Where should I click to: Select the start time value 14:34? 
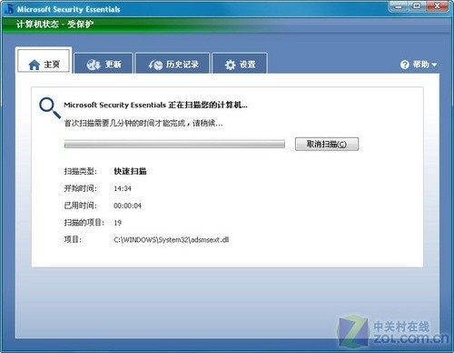coord(123,188)
